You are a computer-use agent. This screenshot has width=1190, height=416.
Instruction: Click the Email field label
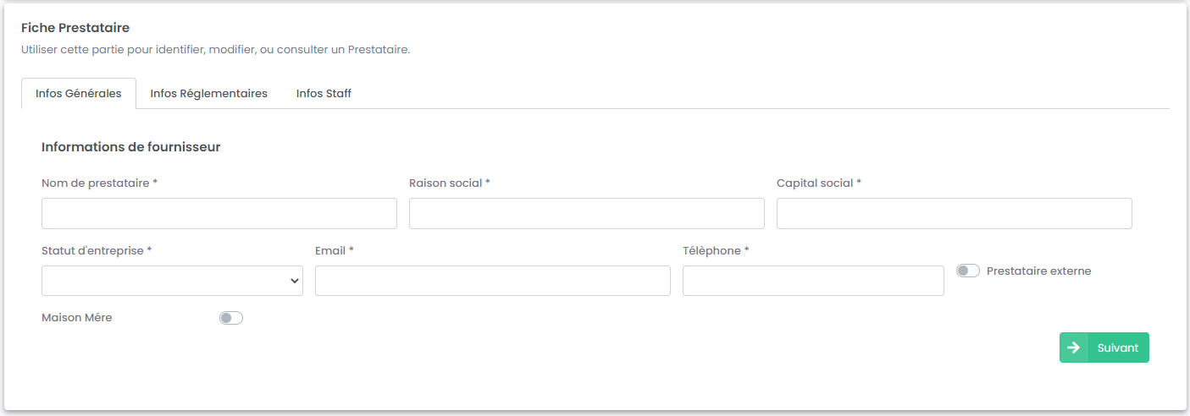pos(330,250)
